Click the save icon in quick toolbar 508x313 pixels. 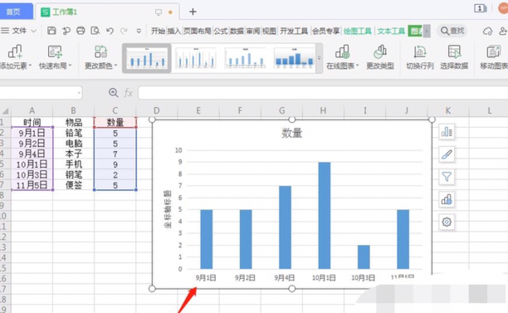pos(51,31)
